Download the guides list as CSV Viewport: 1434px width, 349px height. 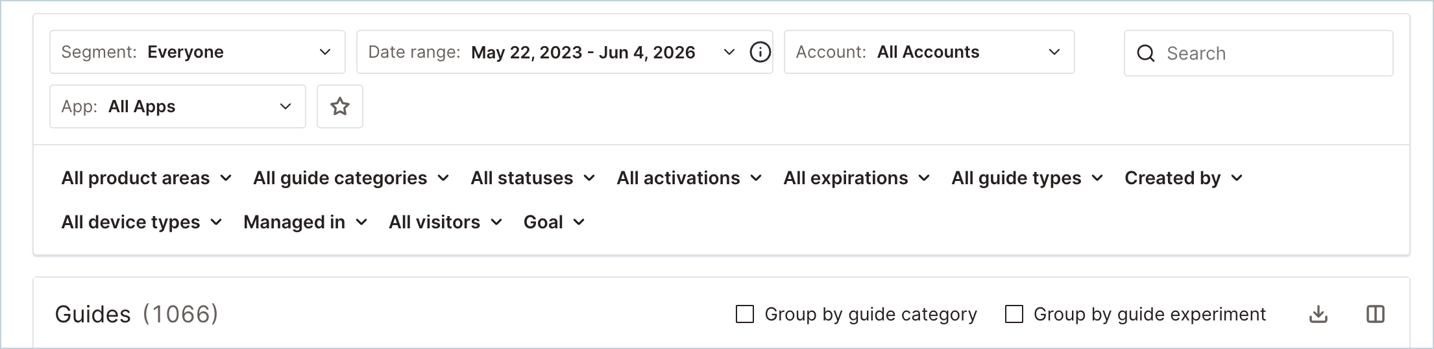pos(1318,315)
